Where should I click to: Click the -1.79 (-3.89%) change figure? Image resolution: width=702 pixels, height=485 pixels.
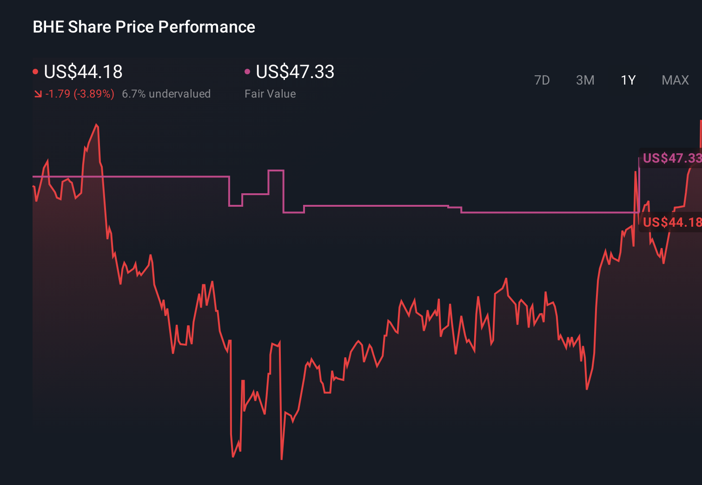click(79, 93)
